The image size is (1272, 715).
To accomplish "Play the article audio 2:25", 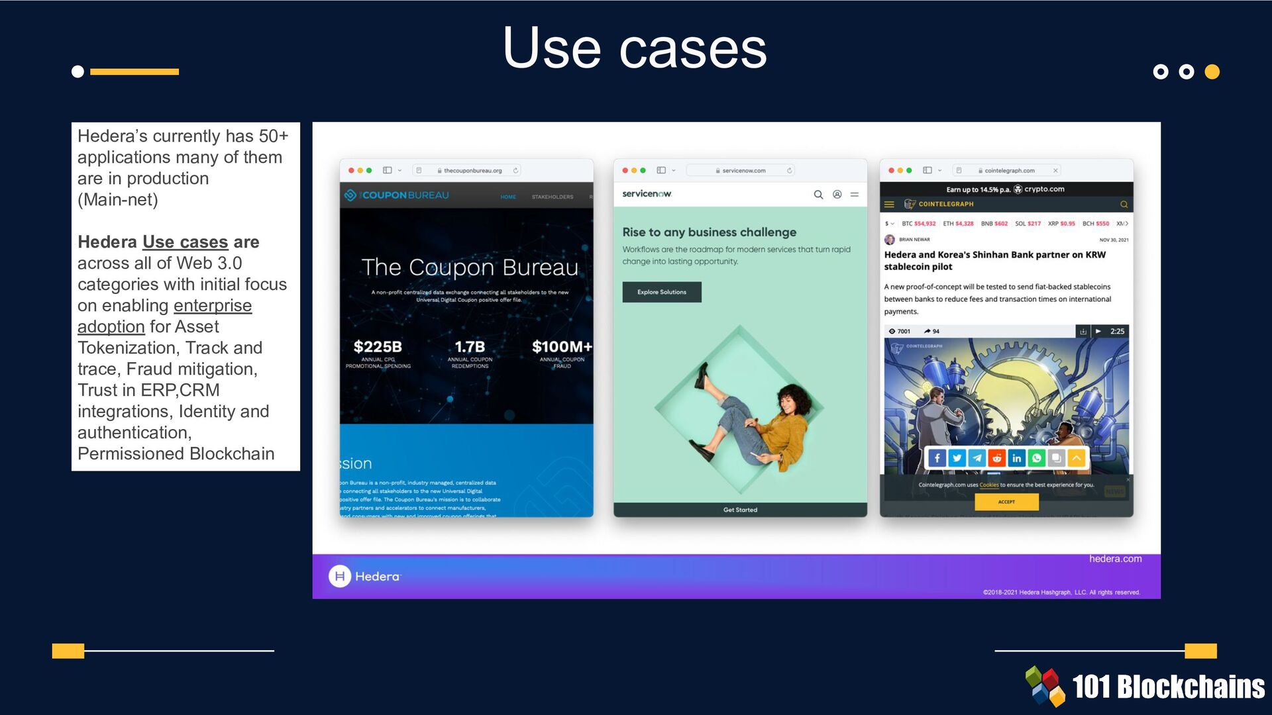I will (1098, 331).
